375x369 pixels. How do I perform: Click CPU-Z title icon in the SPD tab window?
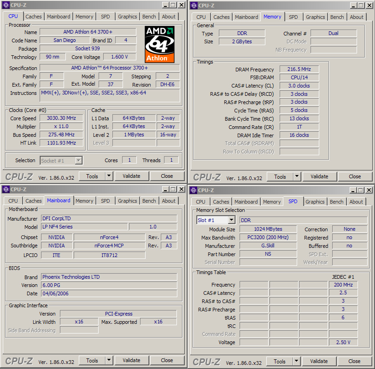(193, 190)
